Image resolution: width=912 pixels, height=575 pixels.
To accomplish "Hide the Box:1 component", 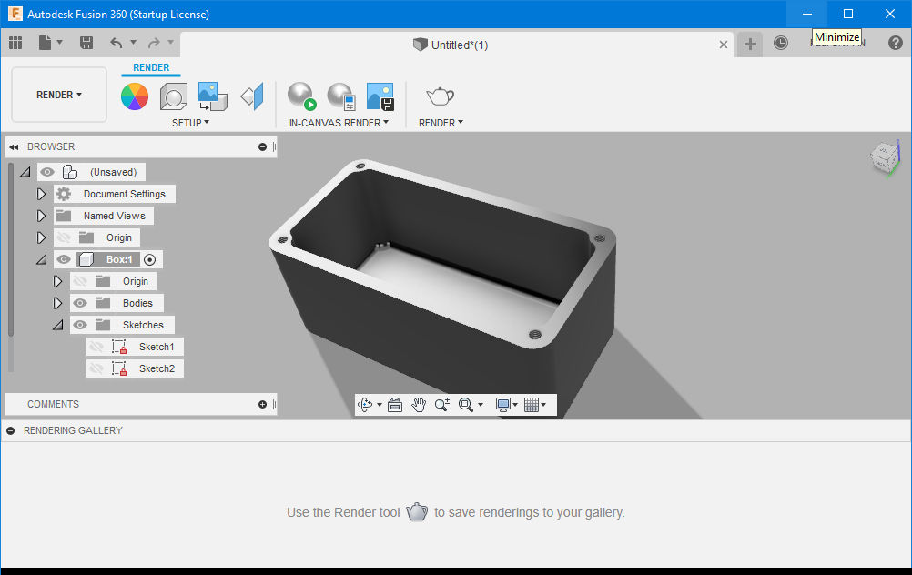I will coord(64,259).
